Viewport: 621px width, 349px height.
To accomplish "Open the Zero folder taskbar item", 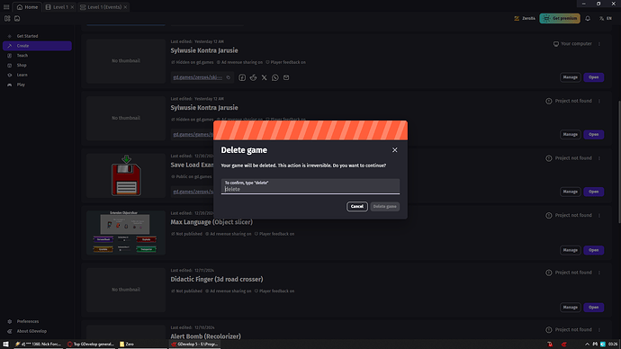I will (x=142, y=345).
